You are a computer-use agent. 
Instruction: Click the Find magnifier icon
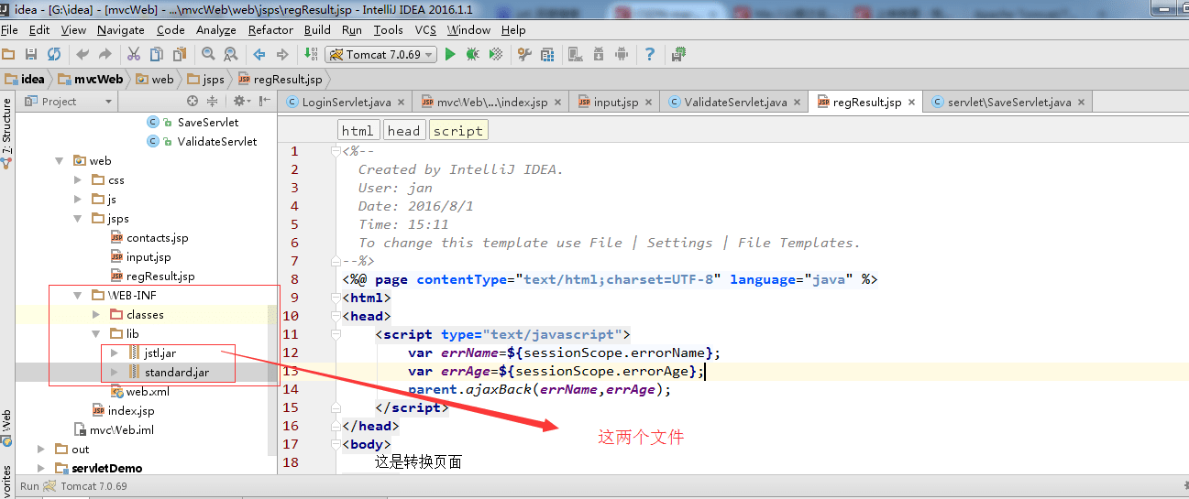pos(208,54)
